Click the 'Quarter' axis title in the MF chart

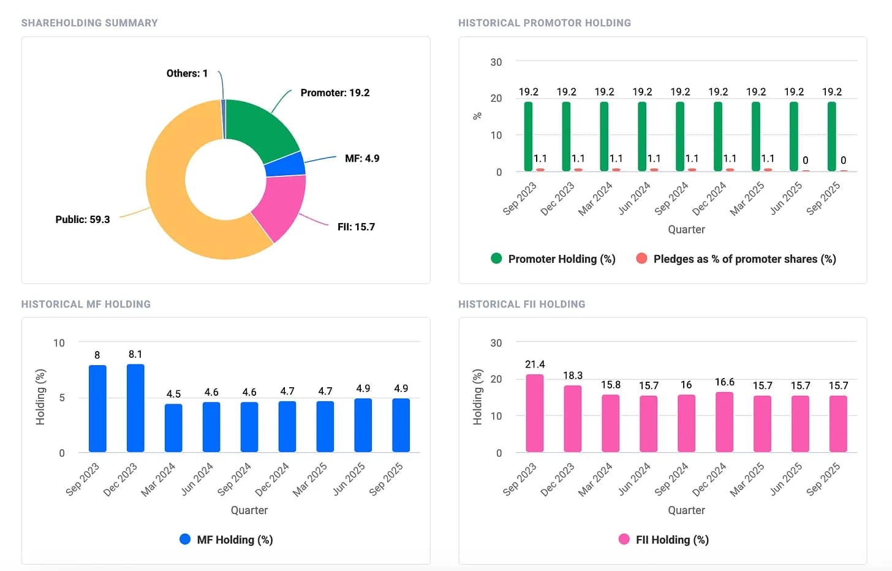[x=249, y=510]
